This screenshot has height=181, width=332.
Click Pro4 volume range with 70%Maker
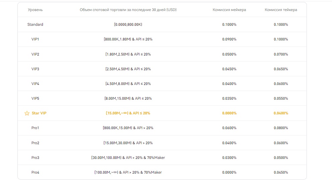(x=128, y=172)
